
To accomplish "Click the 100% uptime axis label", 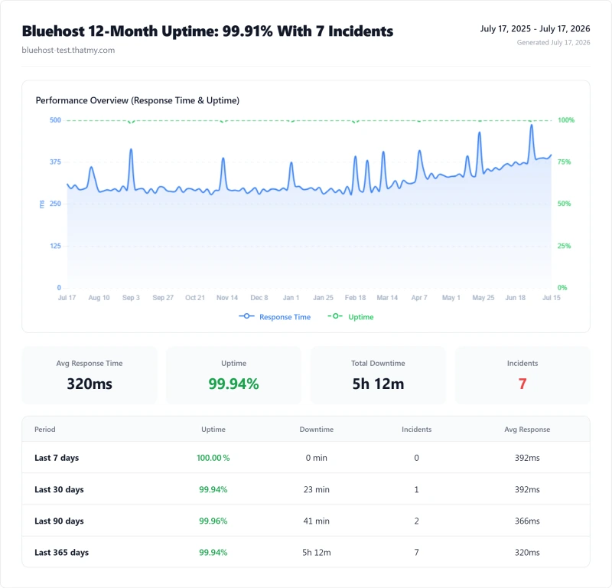I will tap(566, 120).
